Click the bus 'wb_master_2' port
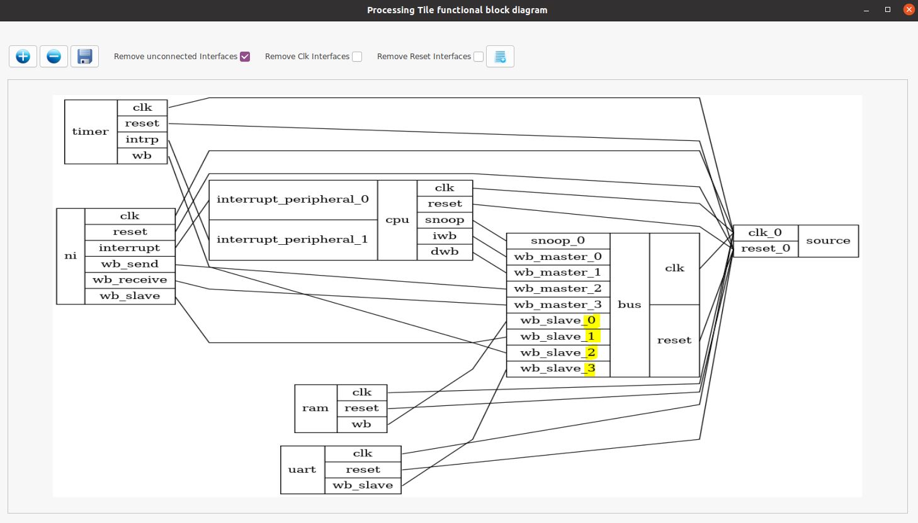Image resolution: width=918 pixels, height=523 pixels. [558, 289]
